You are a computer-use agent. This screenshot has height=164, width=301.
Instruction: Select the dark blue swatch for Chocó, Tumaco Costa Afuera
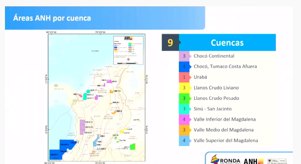(x=184, y=66)
